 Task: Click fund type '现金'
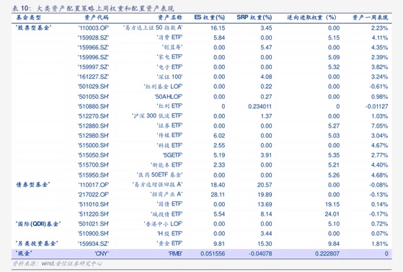[24, 253]
